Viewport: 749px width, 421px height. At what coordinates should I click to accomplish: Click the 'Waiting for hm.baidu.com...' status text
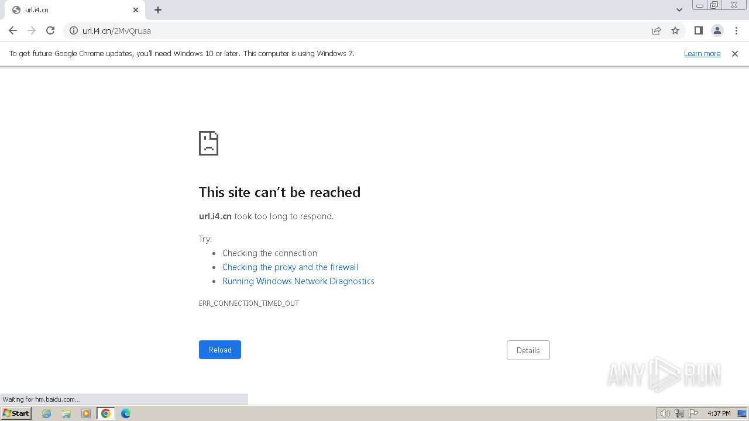[x=41, y=399]
